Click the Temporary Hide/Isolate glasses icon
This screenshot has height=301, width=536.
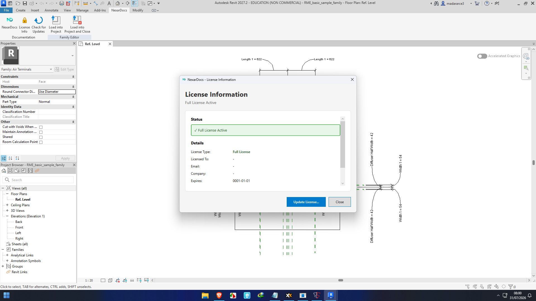click(x=132, y=280)
